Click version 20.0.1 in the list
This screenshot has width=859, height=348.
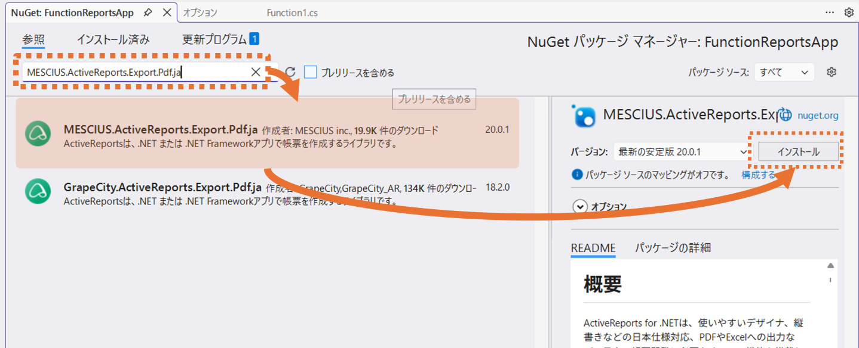(498, 129)
